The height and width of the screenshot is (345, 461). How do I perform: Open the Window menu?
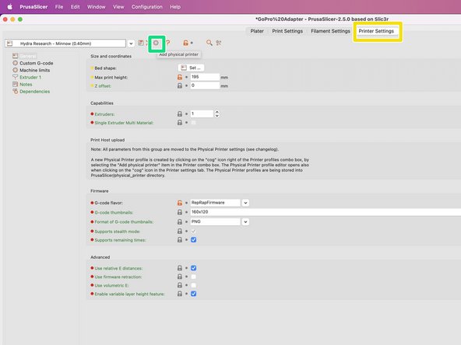coord(96,7)
